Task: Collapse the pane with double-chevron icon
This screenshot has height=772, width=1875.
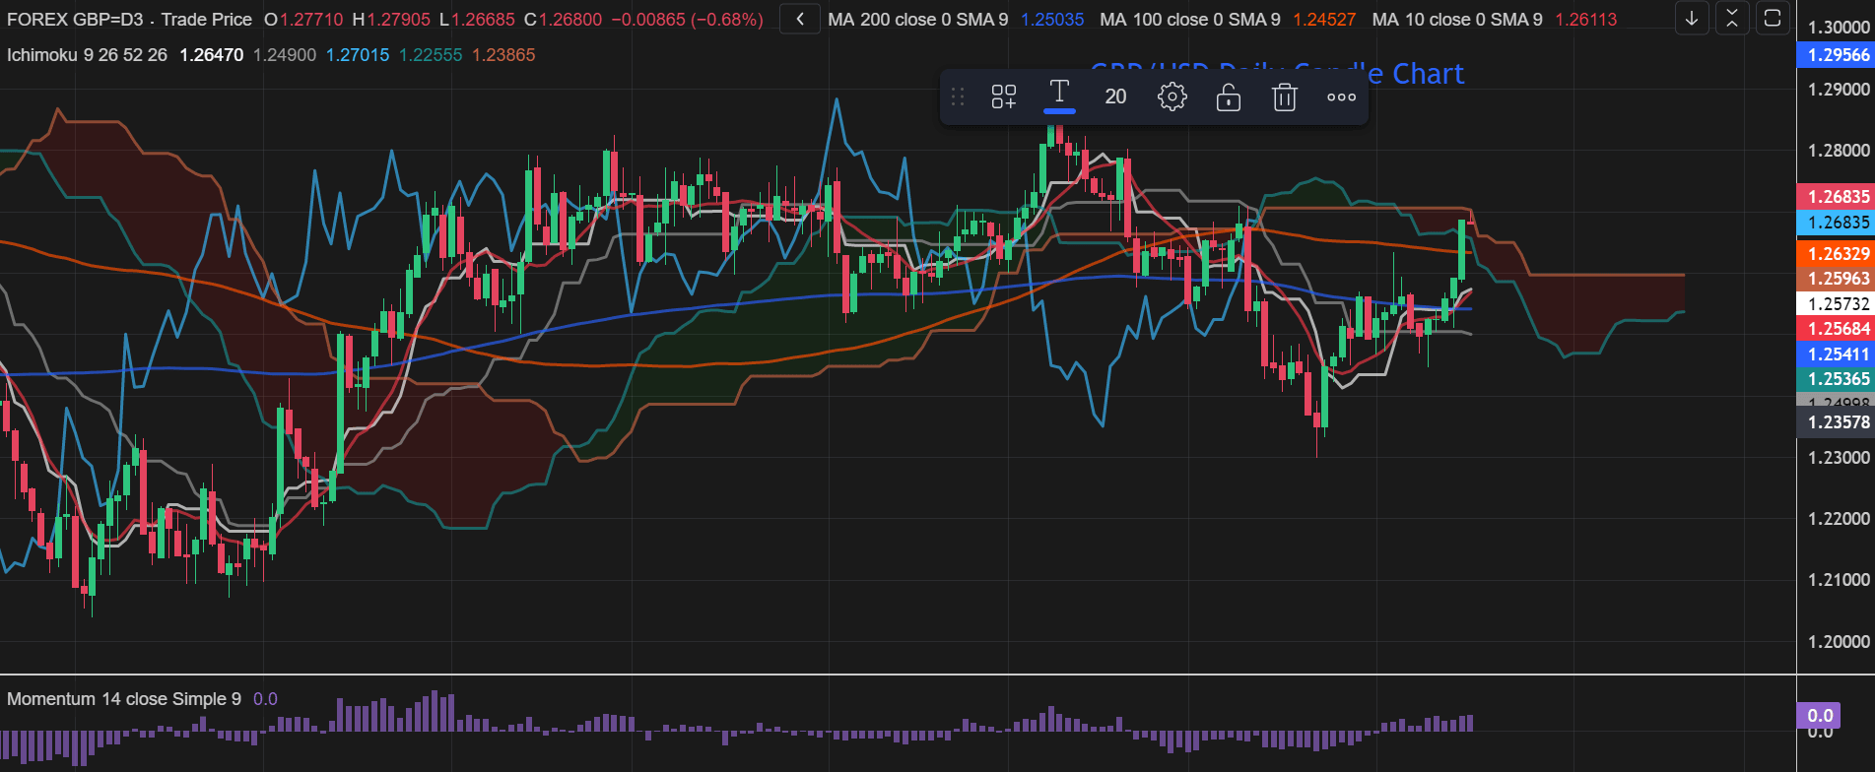Action: click(1731, 19)
